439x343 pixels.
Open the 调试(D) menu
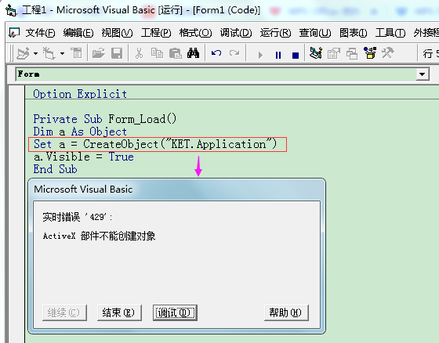coord(236,33)
